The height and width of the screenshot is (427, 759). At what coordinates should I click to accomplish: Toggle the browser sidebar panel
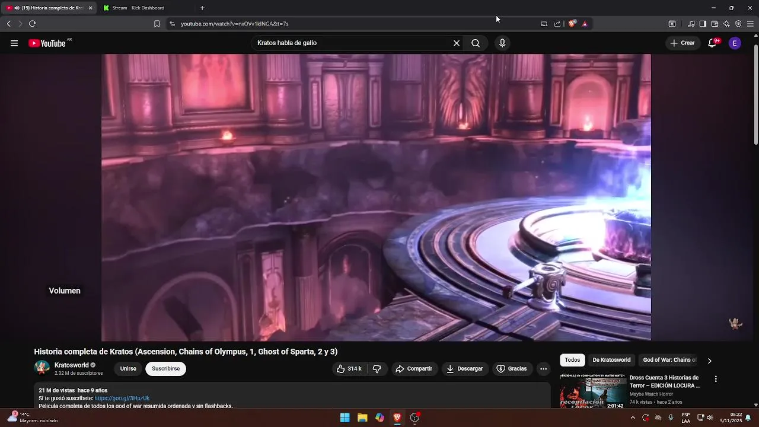pyautogui.click(x=703, y=24)
